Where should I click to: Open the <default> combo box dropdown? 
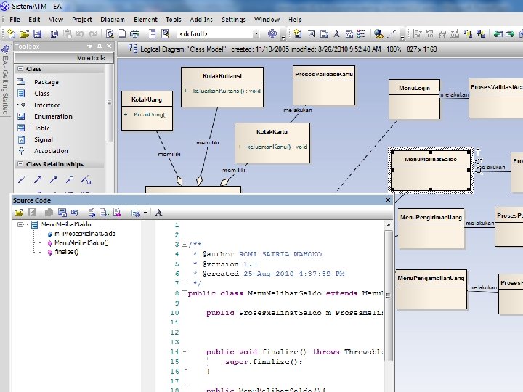[255, 33]
